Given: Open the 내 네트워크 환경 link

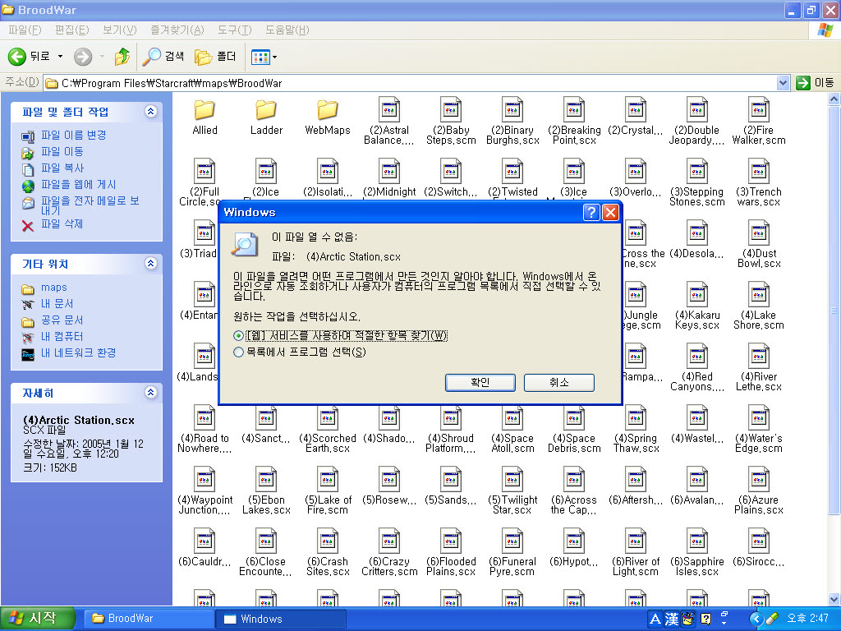Looking at the screenshot, I should 78,353.
